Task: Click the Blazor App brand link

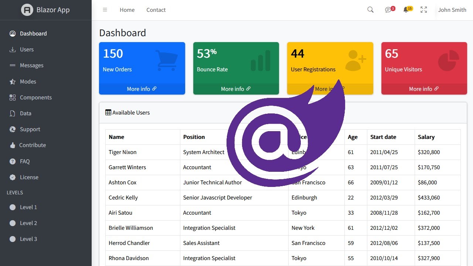Action: point(45,10)
